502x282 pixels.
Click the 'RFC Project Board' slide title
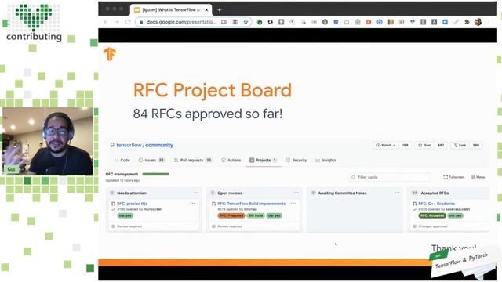pos(213,90)
